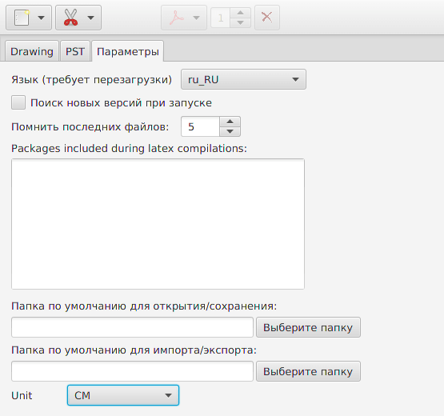The width and height of the screenshot is (444, 416).
Task: Decrease the toolbar page number spinner
Action: pos(241,22)
